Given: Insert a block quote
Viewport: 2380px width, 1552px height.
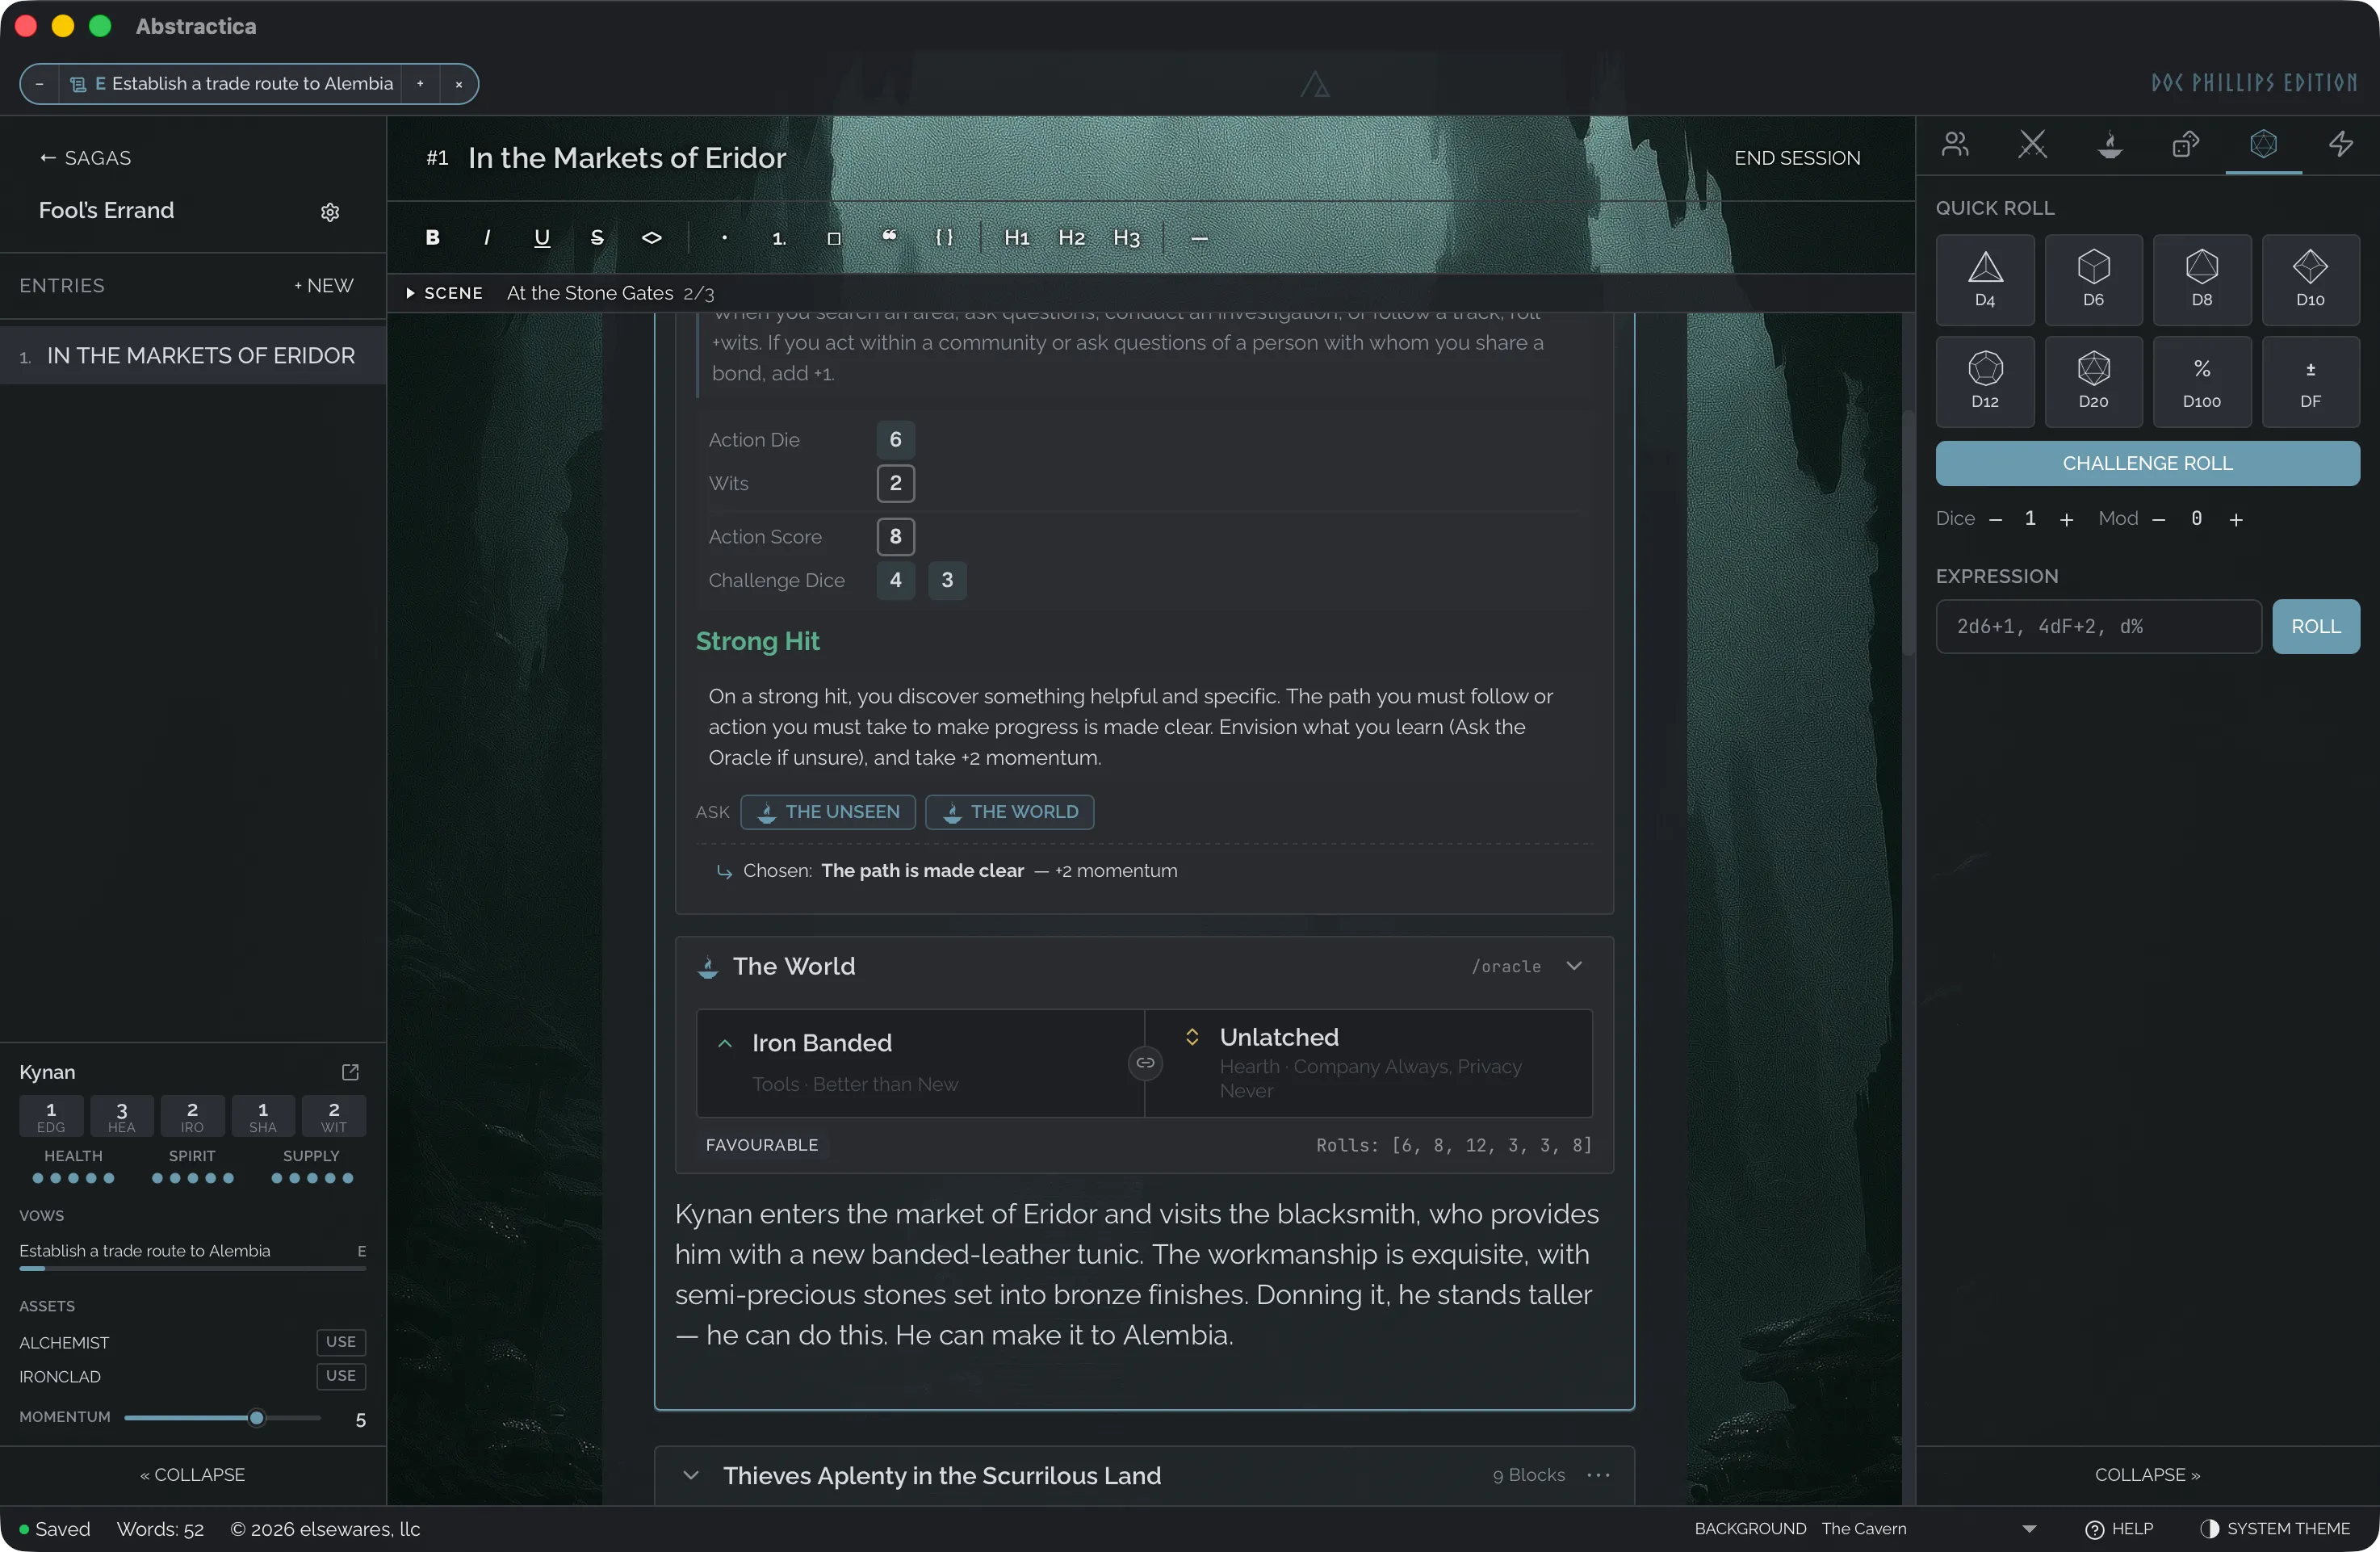Looking at the screenshot, I should (x=889, y=237).
